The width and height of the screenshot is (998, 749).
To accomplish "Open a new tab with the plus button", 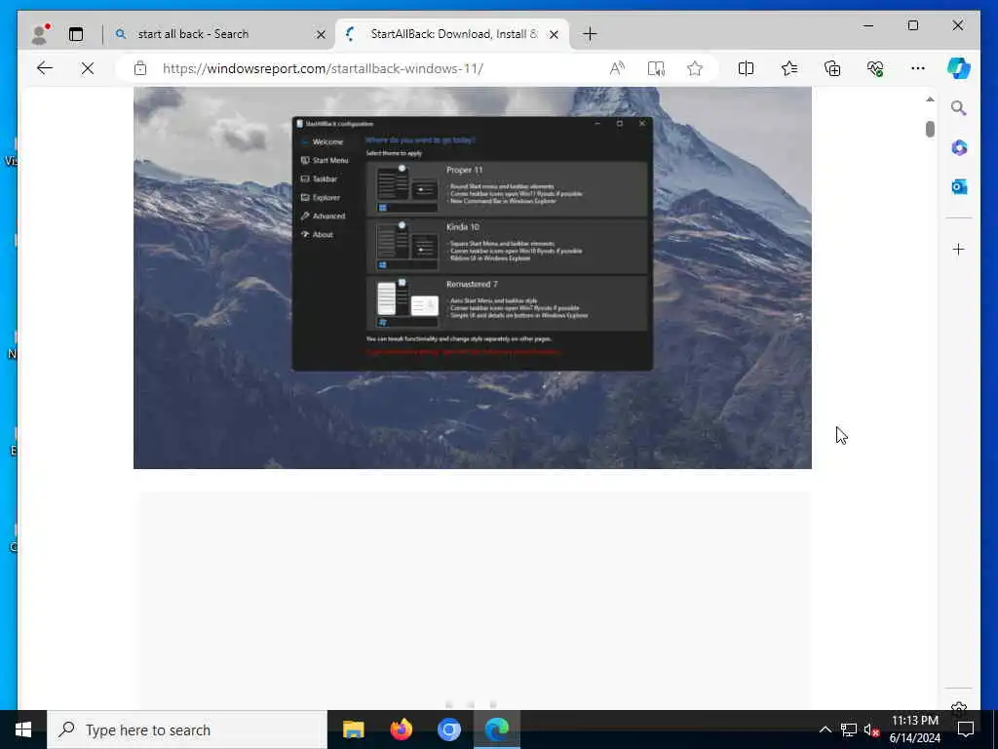I will pos(590,34).
